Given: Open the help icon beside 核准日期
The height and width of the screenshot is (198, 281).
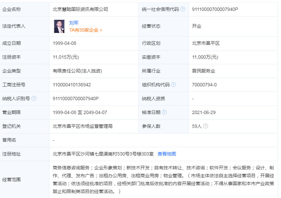Looking at the screenshot, I should 164,112.
